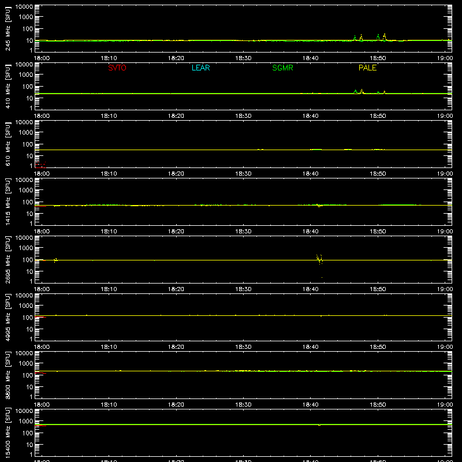Click the 10 y-axis value on the 1415 MHz plot
Screen dimensions: 462x462
click(30, 214)
